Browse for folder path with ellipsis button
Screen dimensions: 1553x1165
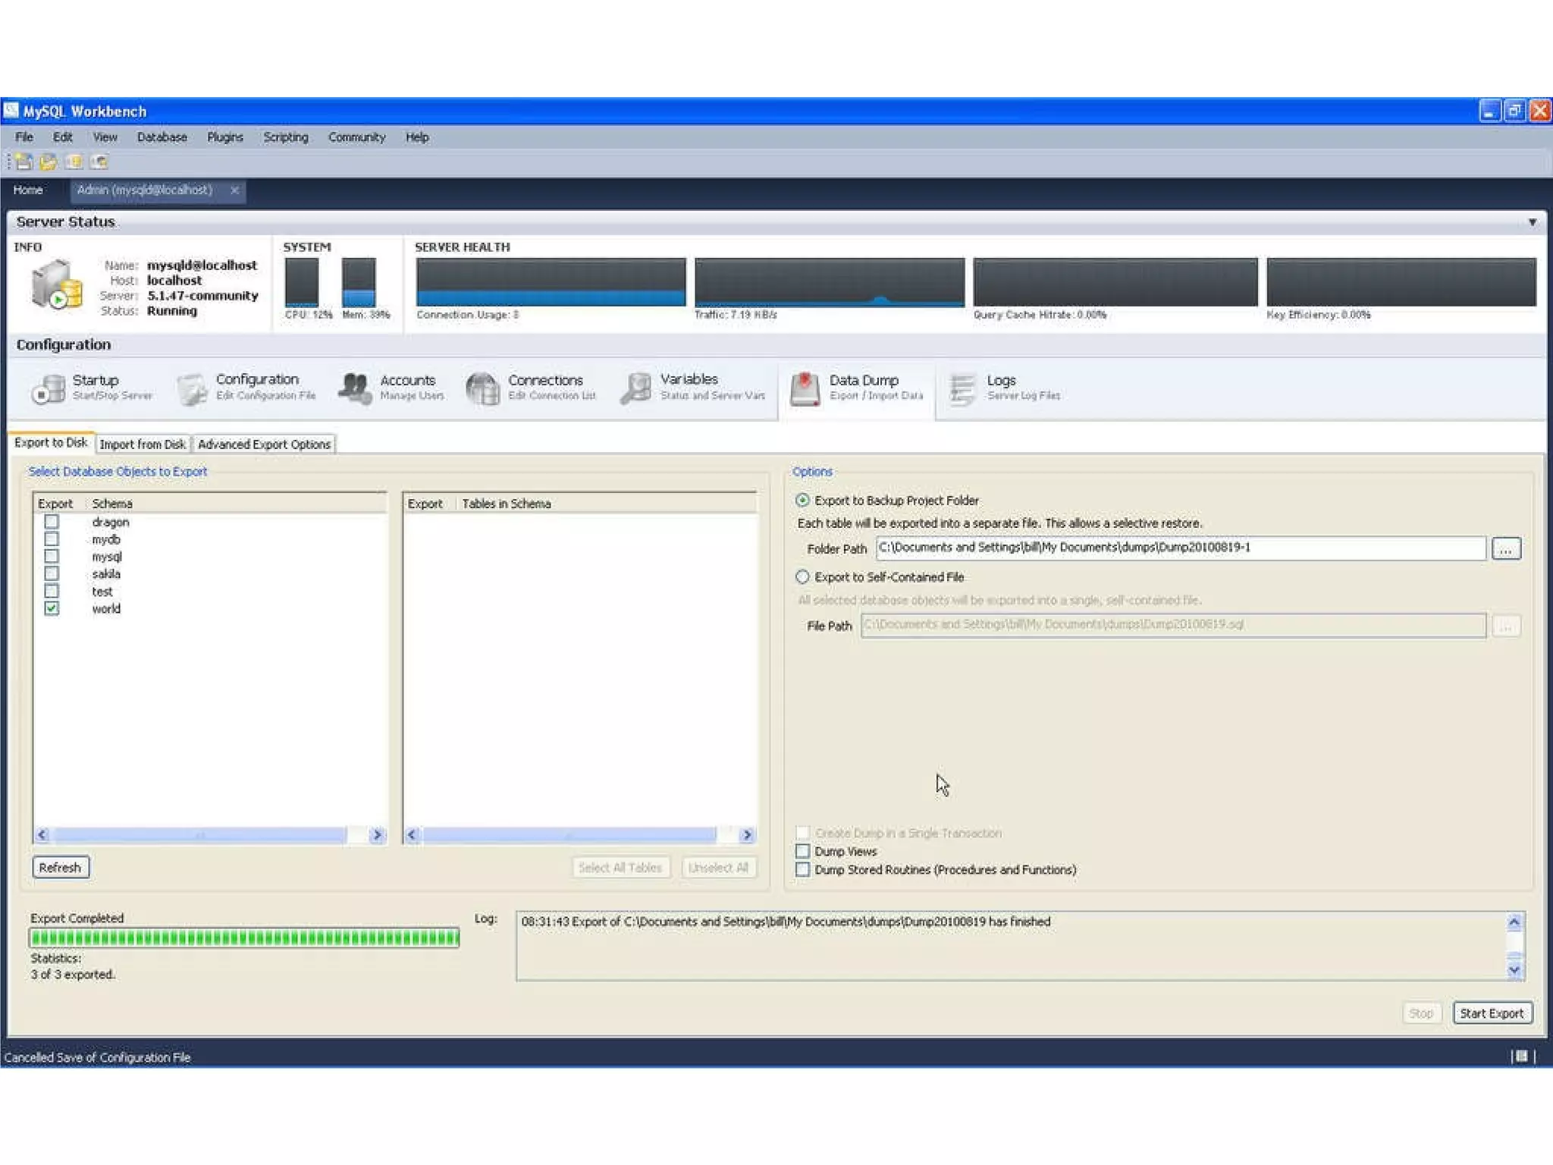pyautogui.click(x=1505, y=548)
